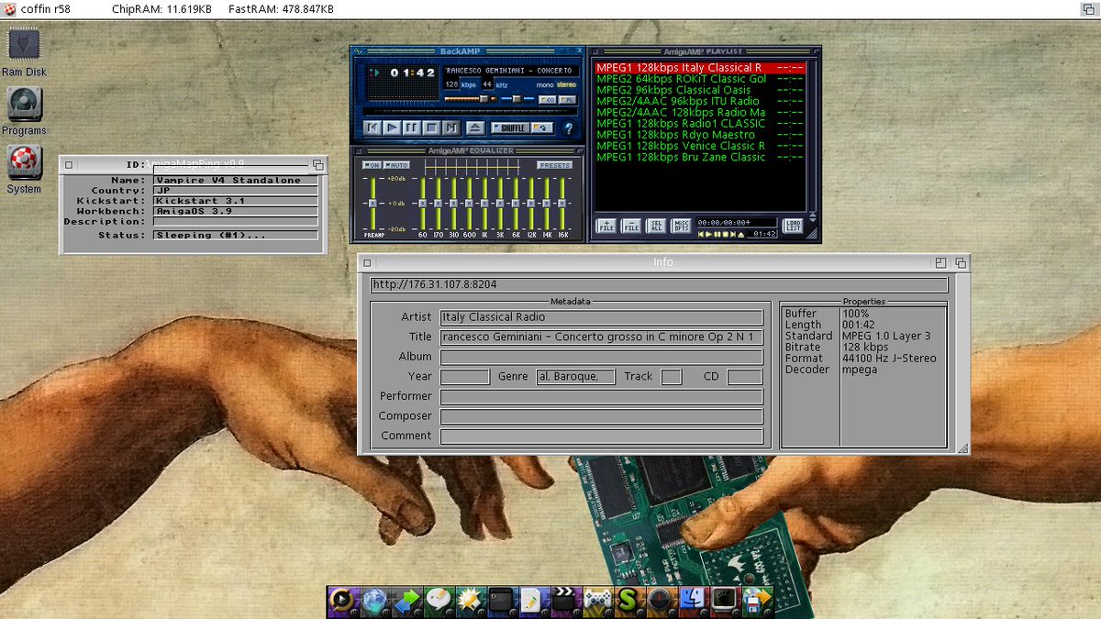Click the LOAD LIST button
Image resolution: width=1101 pixels, height=619 pixels.
(x=793, y=225)
